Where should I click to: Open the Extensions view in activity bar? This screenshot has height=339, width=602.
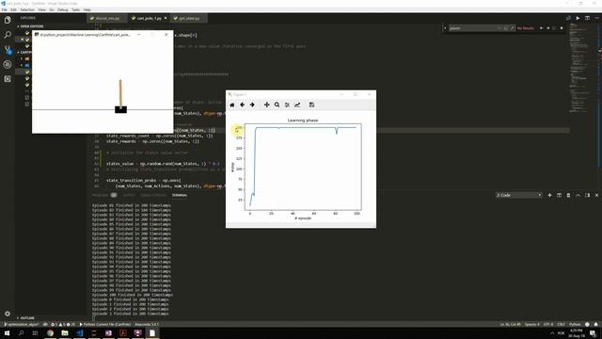[8, 79]
